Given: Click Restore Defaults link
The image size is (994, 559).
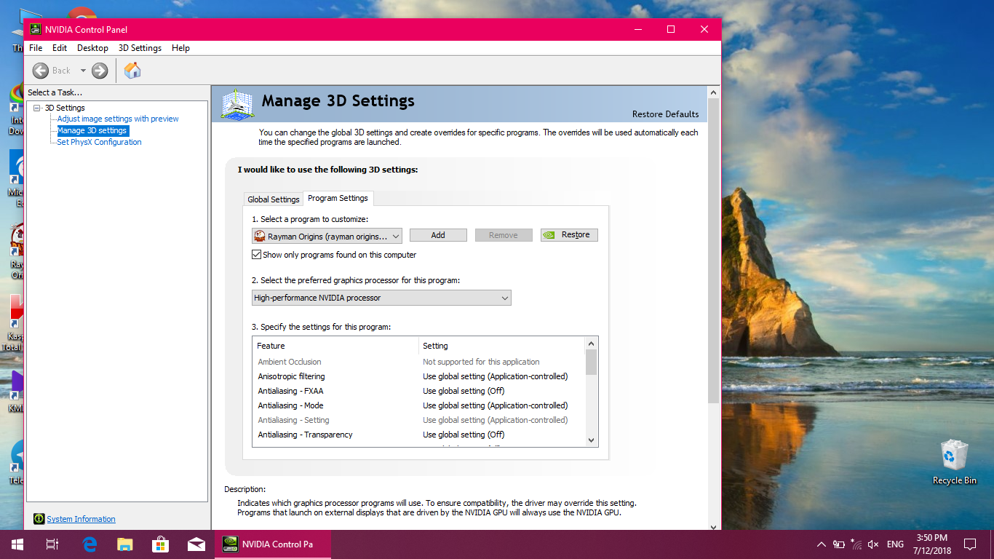Looking at the screenshot, I should coord(665,114).
